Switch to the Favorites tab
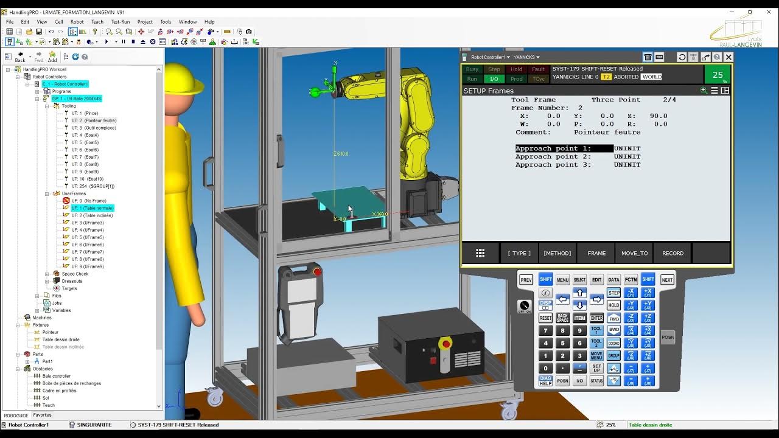779x438 pixels. (42, 415)
